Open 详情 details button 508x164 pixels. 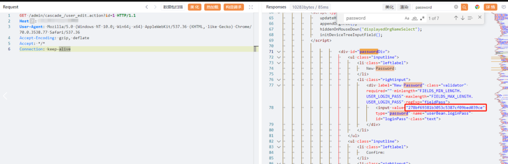491,7
